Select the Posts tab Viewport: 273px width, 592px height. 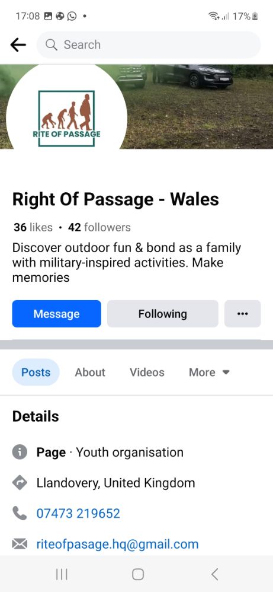36,373
